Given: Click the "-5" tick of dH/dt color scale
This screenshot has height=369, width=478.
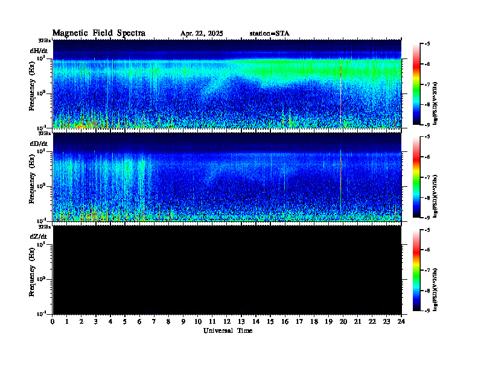Looking at the screenshot, I should click(427, 44).
